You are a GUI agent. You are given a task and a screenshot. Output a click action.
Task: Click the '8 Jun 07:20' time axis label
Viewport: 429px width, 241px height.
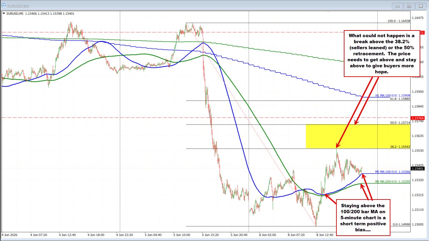click(x=297, y=235)
